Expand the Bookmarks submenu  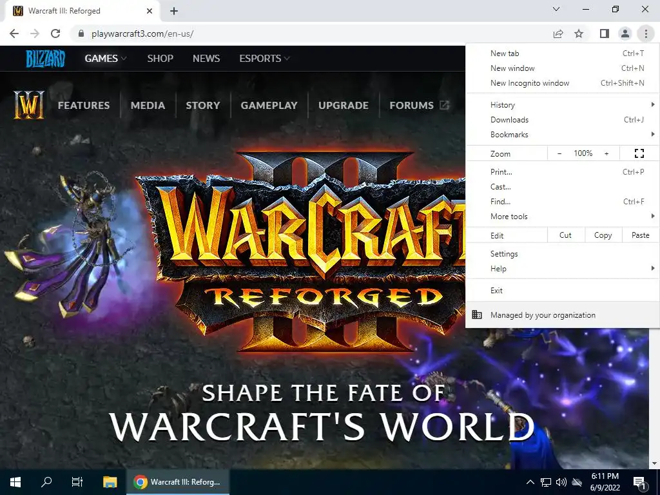(x=562, y=134)
